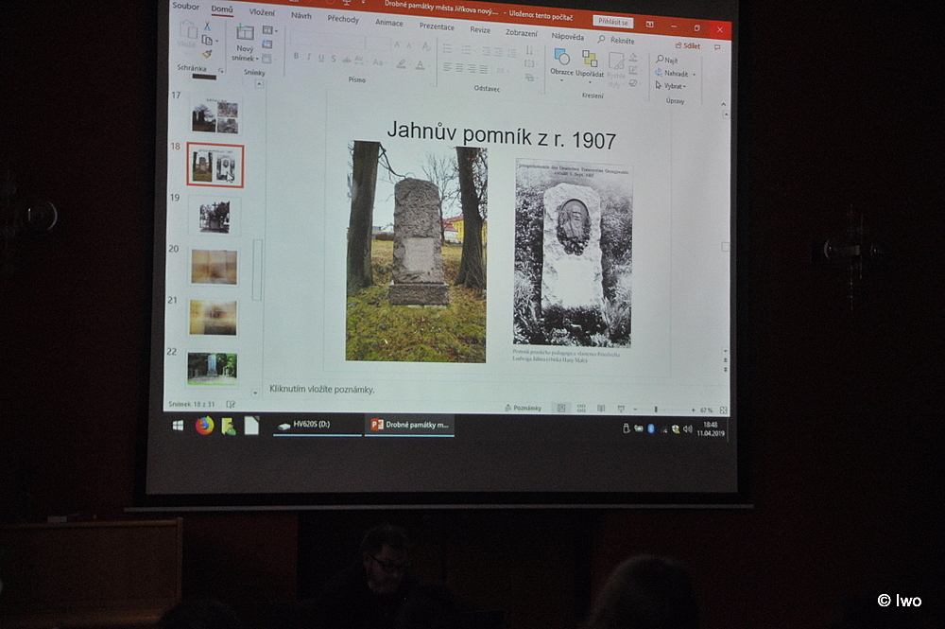The width and height of the screenshot is (945, 629).
Task: Click the slide thumbnail pane scrollbar
Action: click(x=257, y=270)
